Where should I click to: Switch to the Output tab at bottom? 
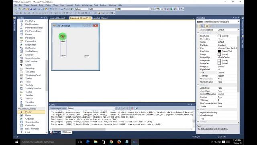point(67,132)
